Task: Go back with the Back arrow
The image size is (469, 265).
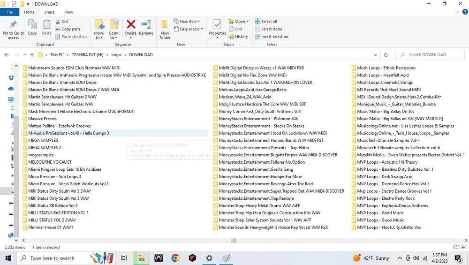Action: (x=7, y=55)
